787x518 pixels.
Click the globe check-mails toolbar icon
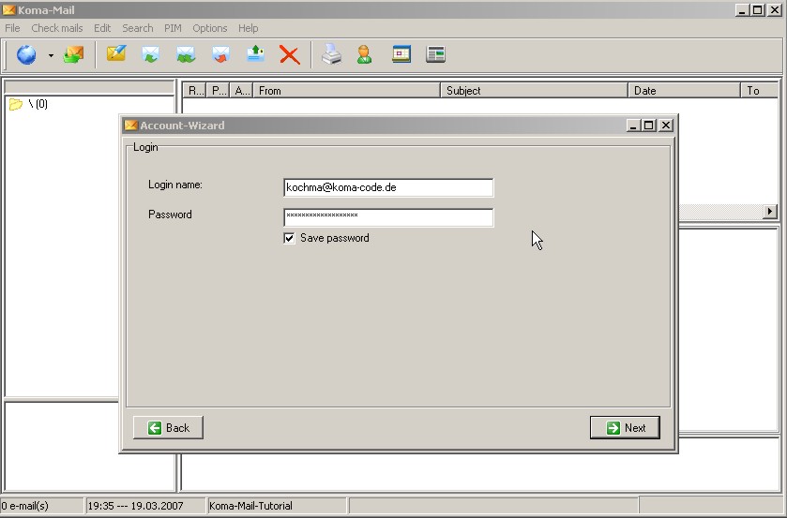coord(26,54)
